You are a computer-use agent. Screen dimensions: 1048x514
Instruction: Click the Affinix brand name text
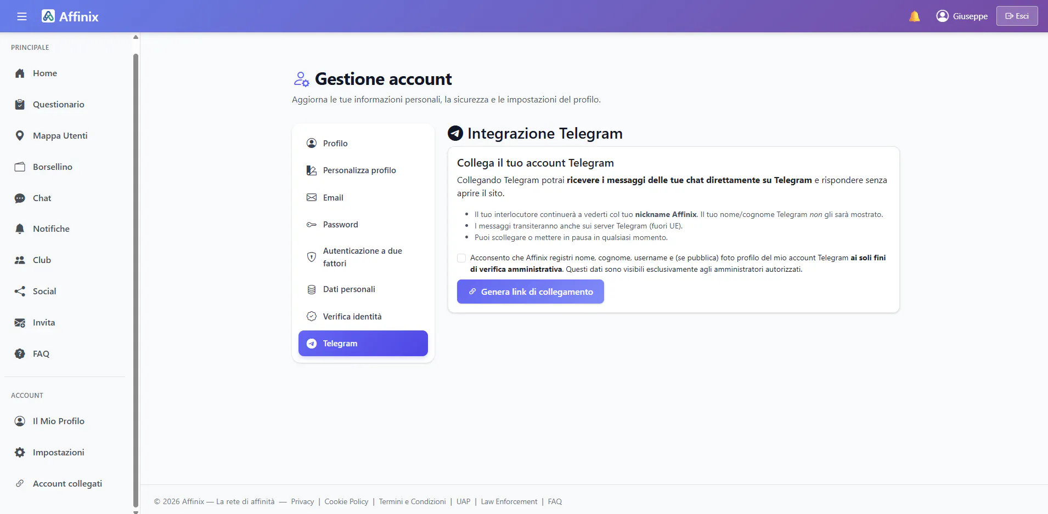pyautogui.click(x=79, y=16)
